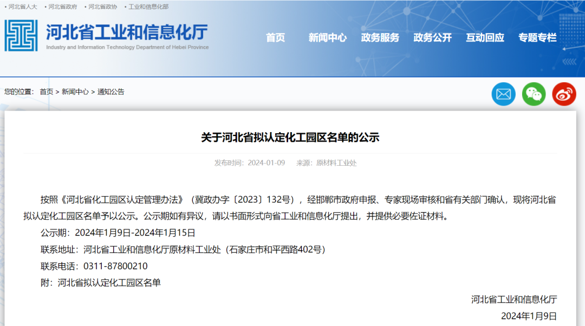
Task: Select the 政务公开 navigation item
Action: point(432,38)
